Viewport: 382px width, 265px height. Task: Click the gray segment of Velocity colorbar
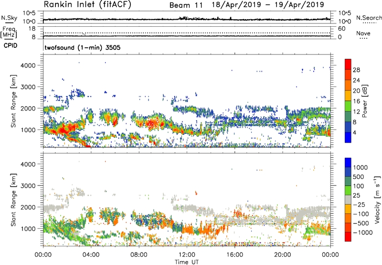point(348,200)
